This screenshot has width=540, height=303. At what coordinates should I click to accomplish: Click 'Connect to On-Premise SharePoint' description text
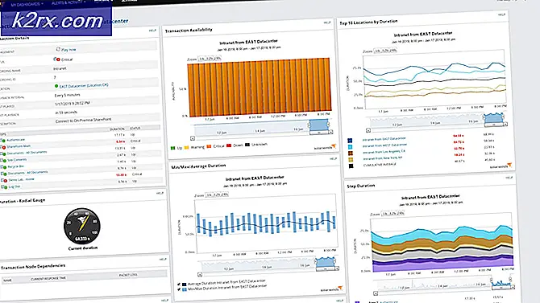pyautogui.click(x=83, y=121)
